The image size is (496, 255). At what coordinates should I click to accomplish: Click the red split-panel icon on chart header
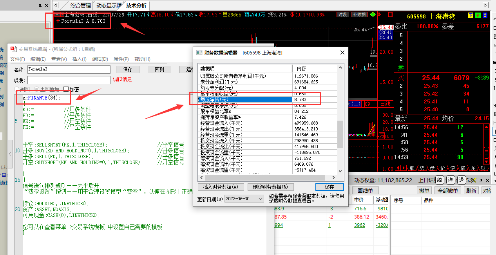[390, 14]
